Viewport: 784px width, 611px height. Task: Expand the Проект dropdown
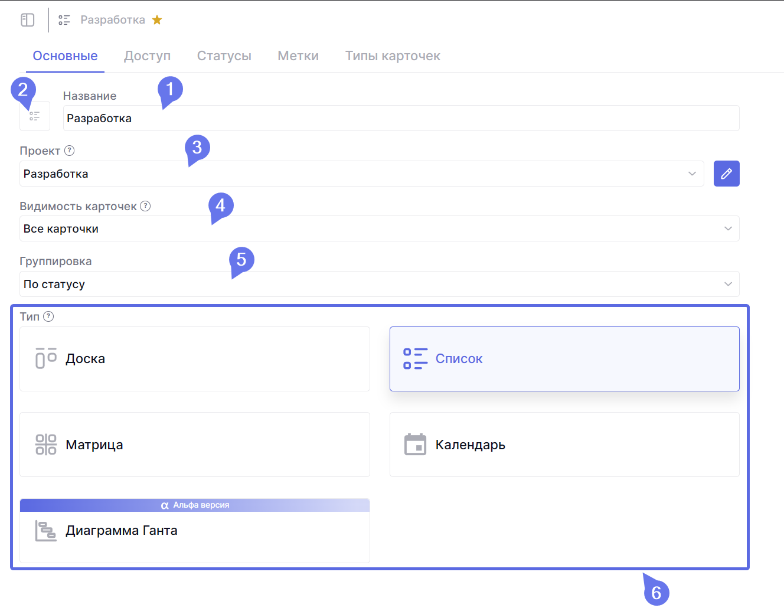(361, 174)
